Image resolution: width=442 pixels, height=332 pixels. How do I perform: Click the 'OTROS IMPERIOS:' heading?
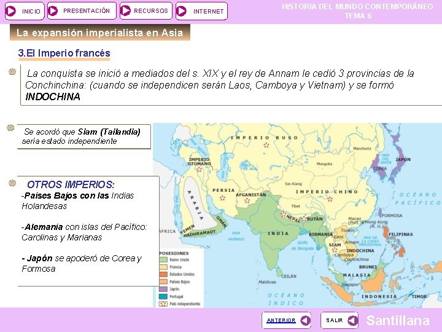[x=71, y=184]
